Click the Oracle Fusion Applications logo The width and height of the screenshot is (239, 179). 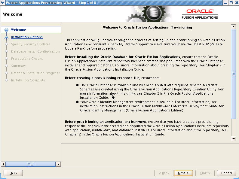[x=200, y=14]
